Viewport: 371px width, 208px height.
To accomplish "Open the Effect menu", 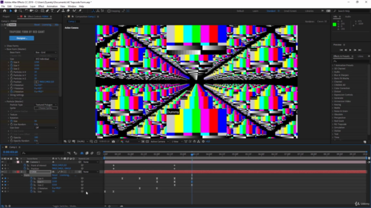I will click(x=41, y=6).
